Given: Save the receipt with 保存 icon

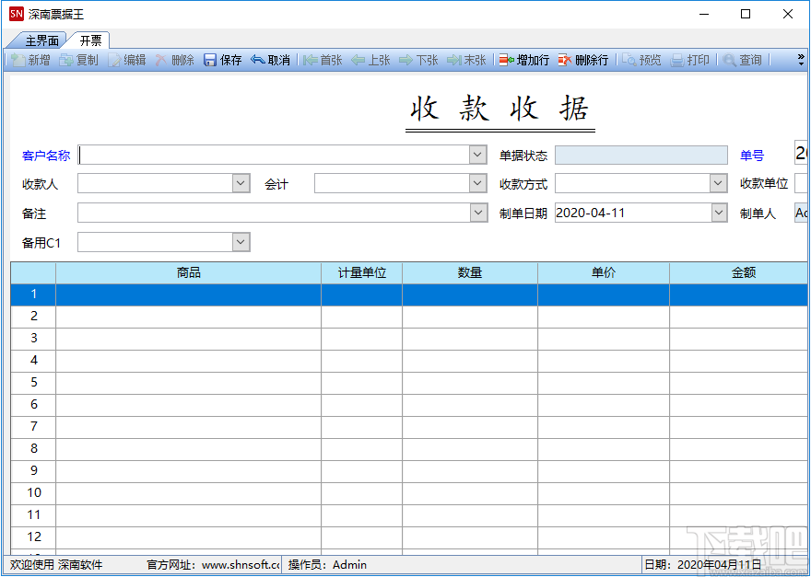Looking at the screenshot, I should [222, 60].
